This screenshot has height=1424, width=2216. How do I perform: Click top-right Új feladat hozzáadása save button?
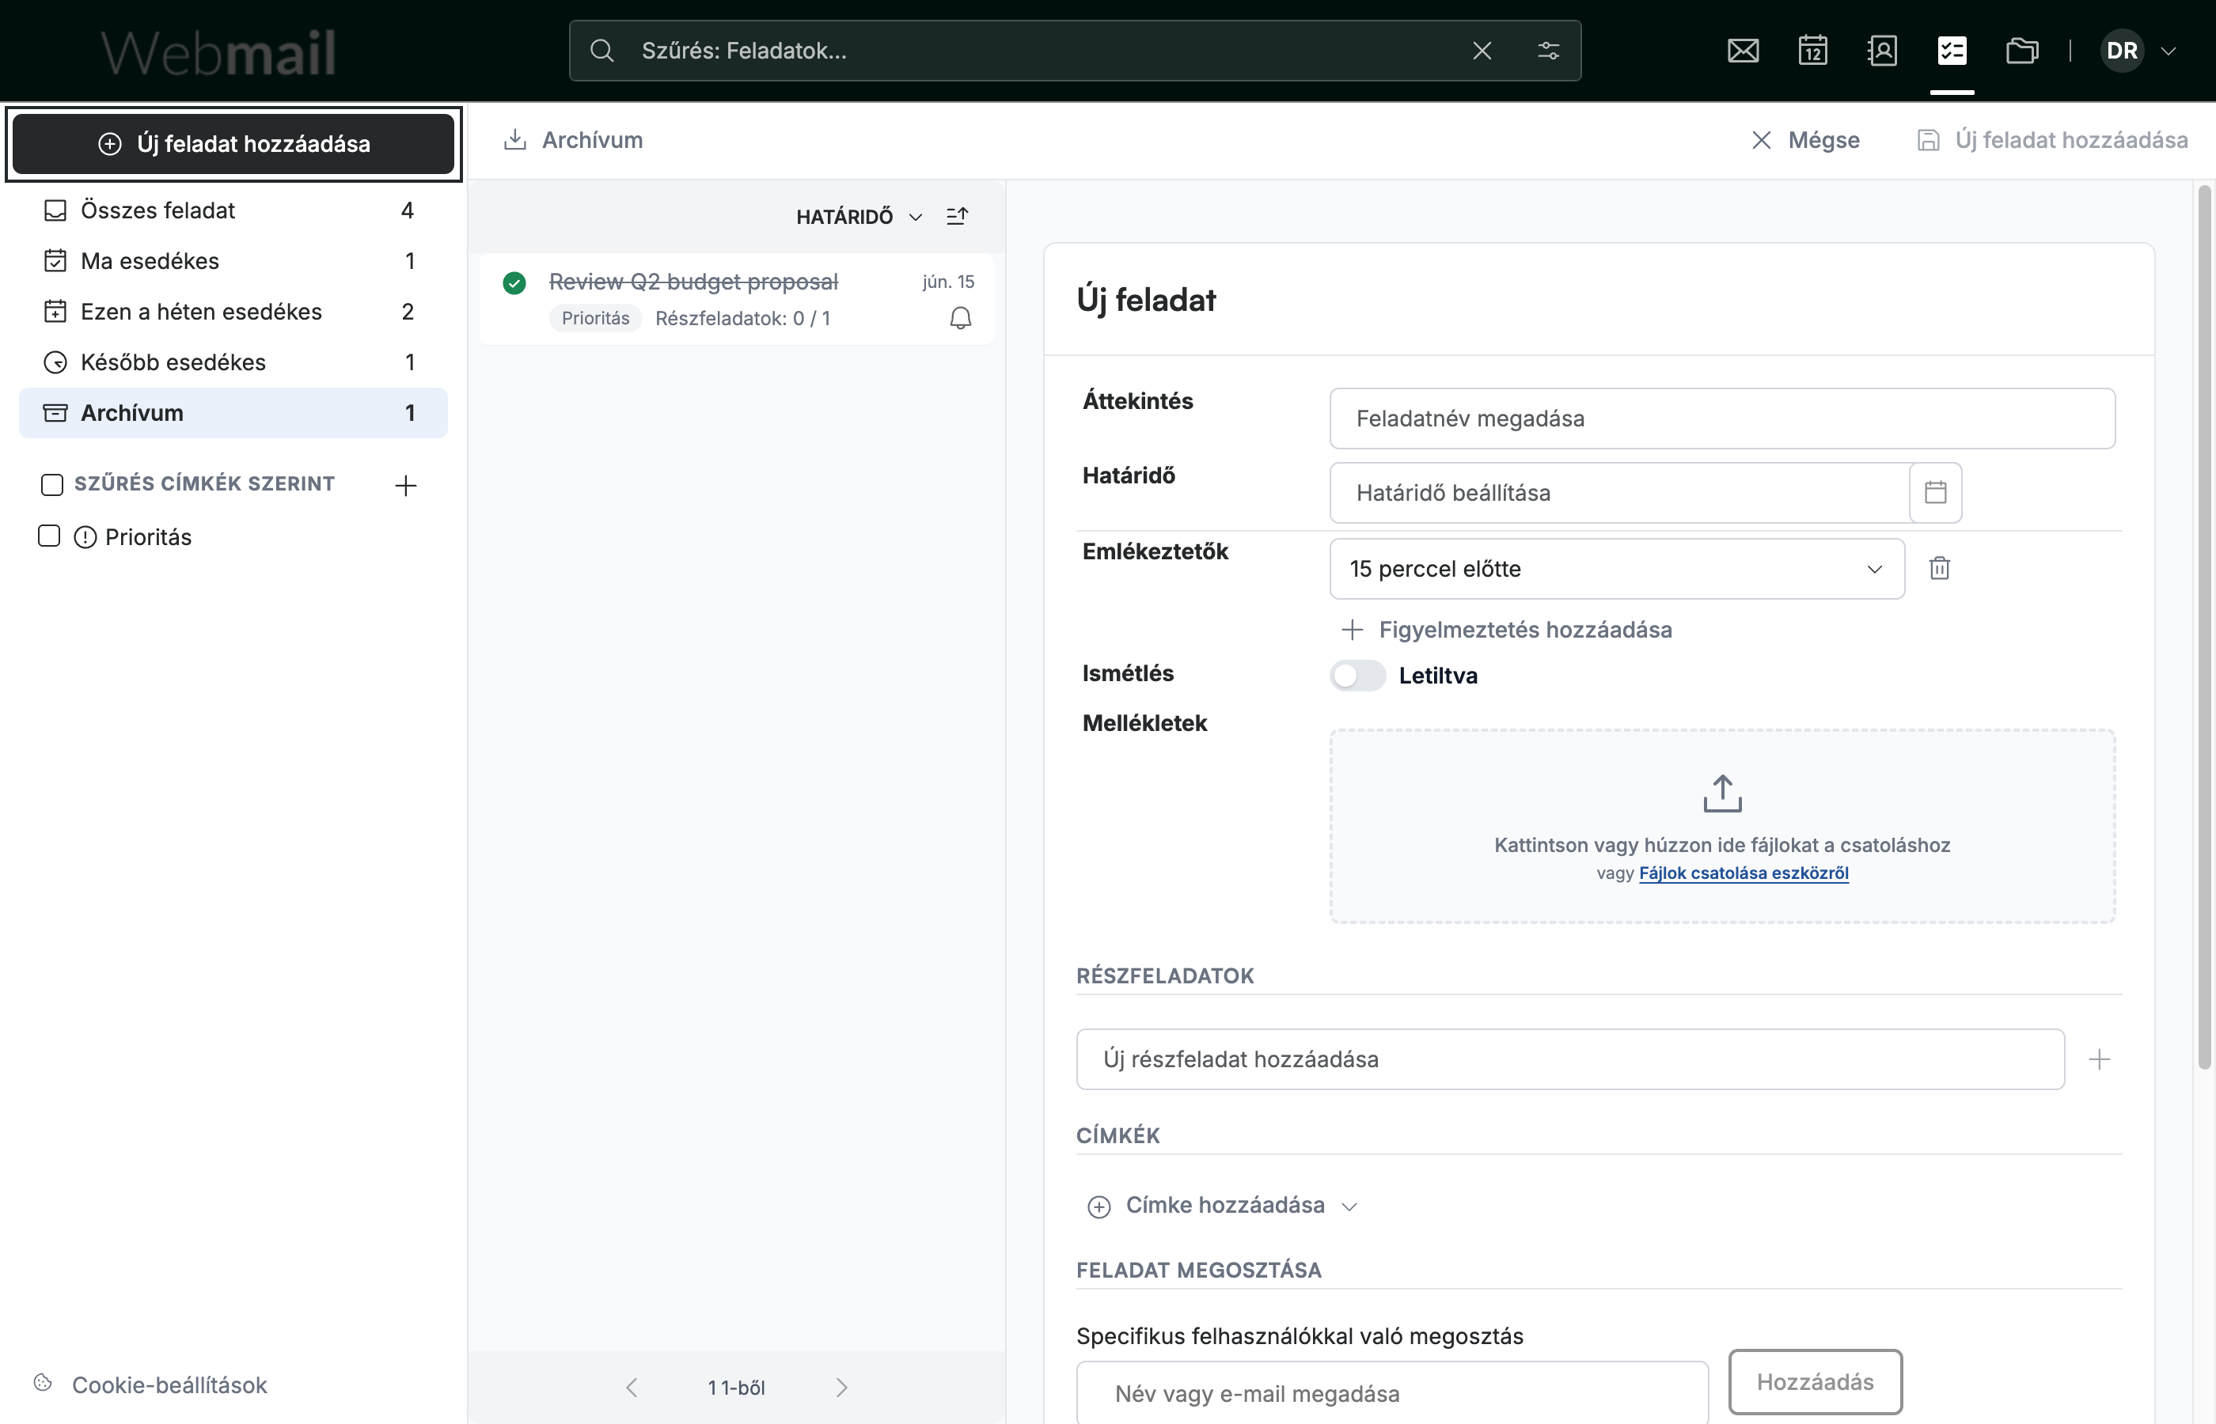tap(2052, 139)
